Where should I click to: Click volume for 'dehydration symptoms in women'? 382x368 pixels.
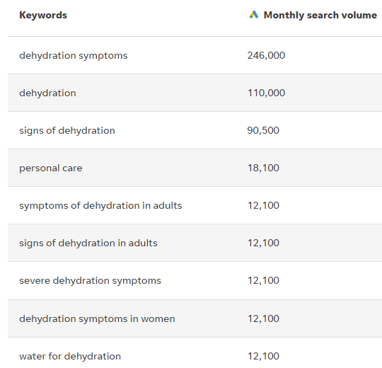pyautogui.click(x=263, y=318)
